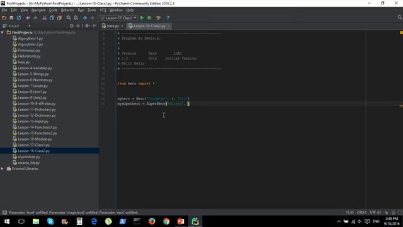Image resolution: width=403 pixels, height=227 pixels.
Task: Select HelloWorld.py in project tree
Action: [x=29, y=56]
